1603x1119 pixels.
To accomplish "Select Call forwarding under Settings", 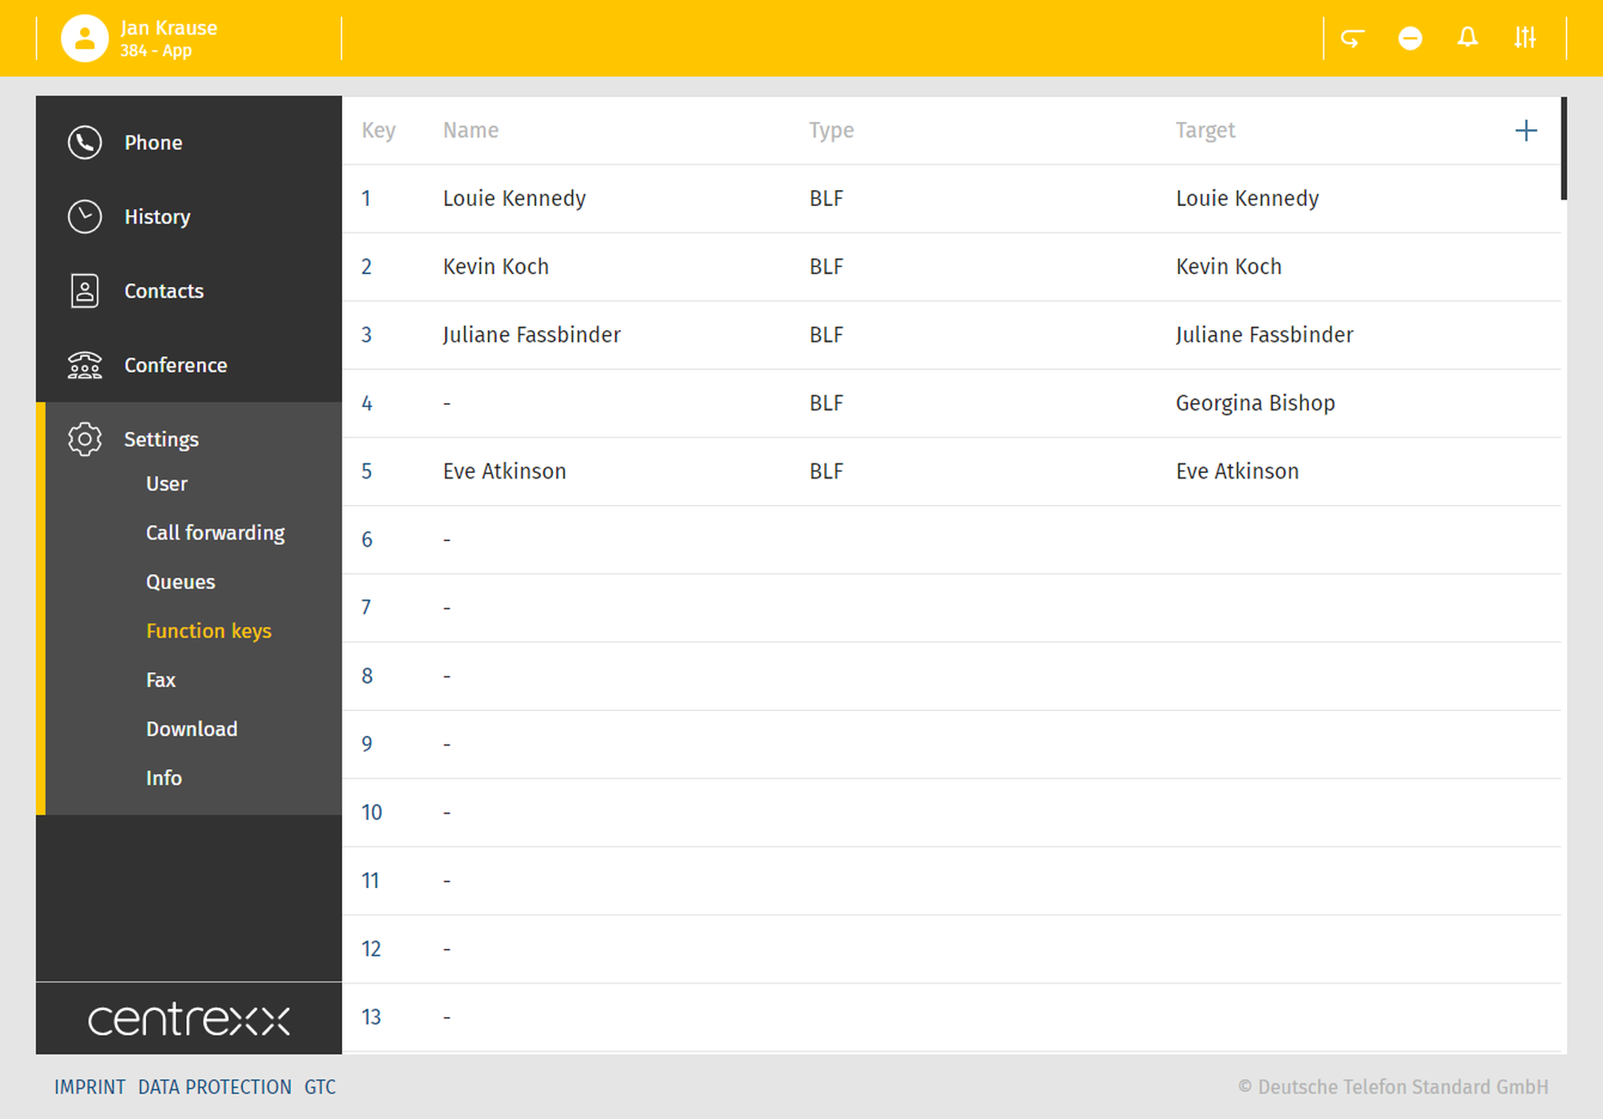I will click(x=215, y=533).
